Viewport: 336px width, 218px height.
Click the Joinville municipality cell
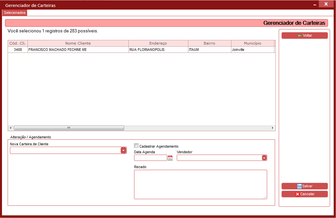[x=253, y=50]
